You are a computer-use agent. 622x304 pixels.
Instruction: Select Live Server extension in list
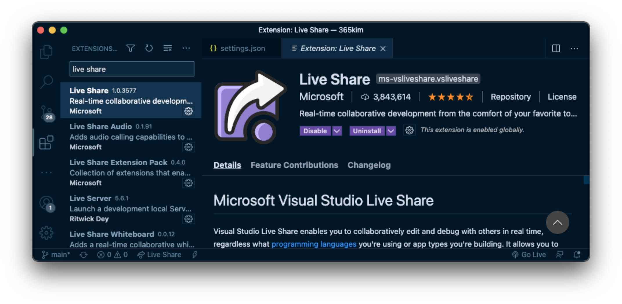pos(131,208)
